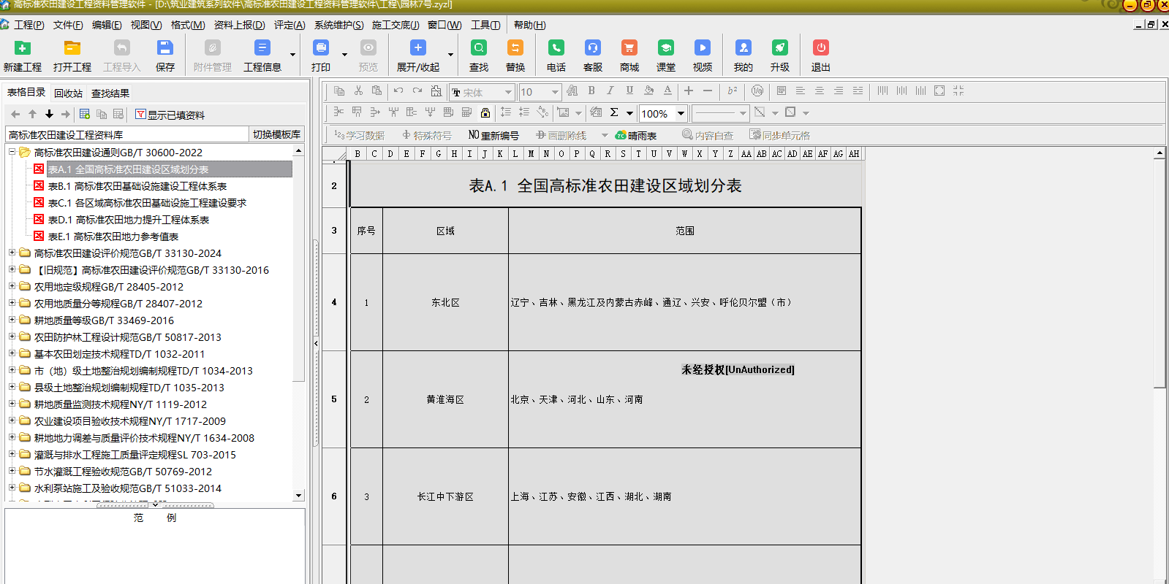Toggle 展开/收起 expand-collapse button

(417, 48)
